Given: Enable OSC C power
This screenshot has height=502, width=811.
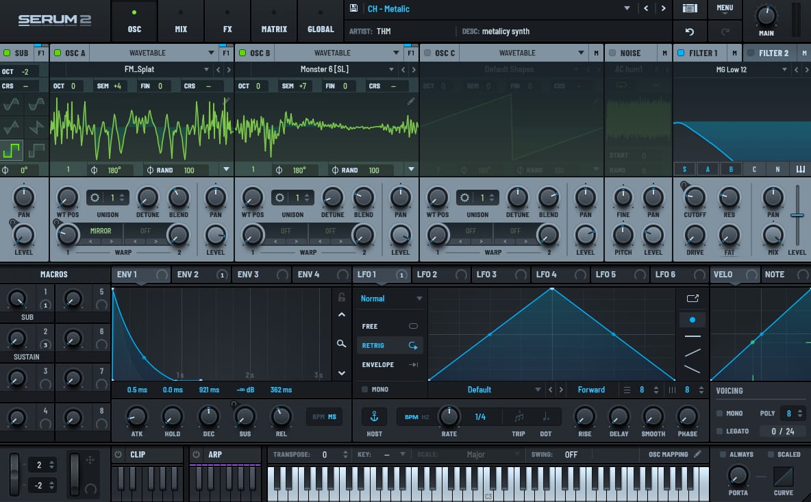Looking at the screenshot, I should pyautogui.click(x=427, y=53).
